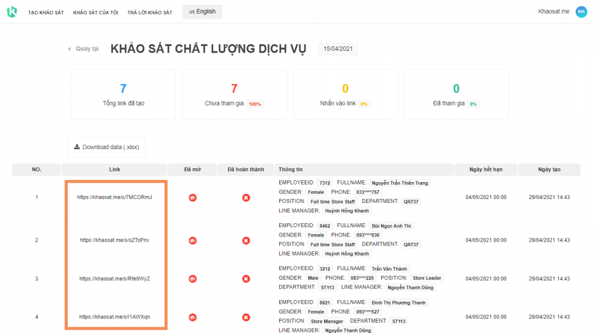Viewport: 593px width, 333px height.
Task: Click the red X completed icon in row 2
Action: pyautogui.click(x=246, y=240)
